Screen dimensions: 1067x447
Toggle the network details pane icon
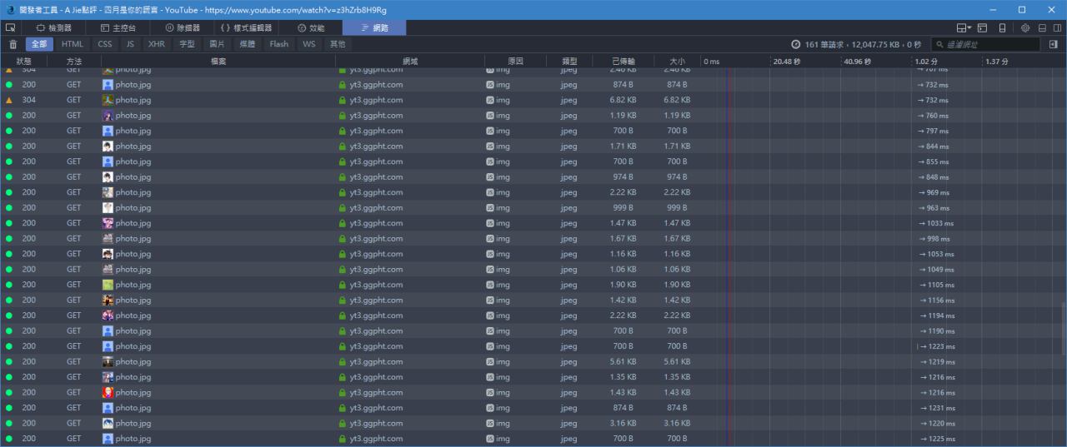coord(1054,44)
